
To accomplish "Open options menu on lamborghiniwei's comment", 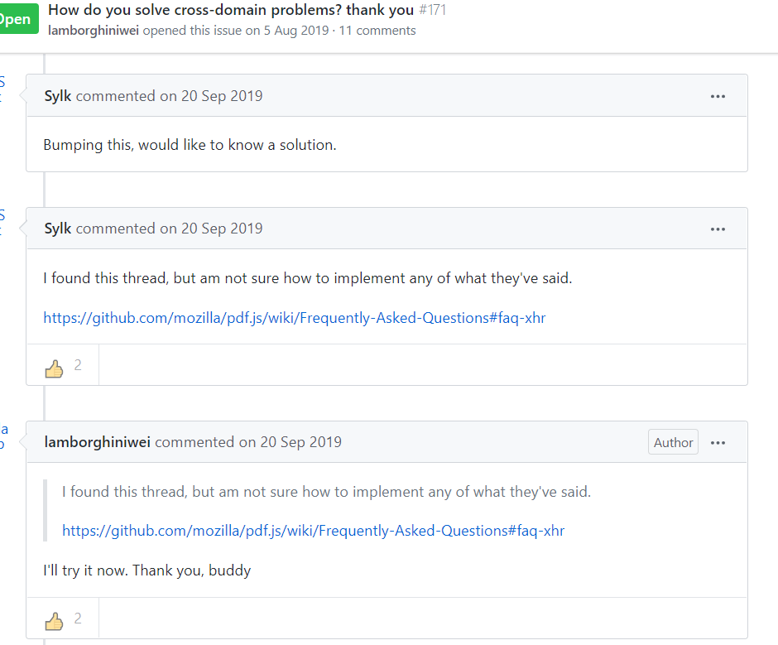I will 718,442.
